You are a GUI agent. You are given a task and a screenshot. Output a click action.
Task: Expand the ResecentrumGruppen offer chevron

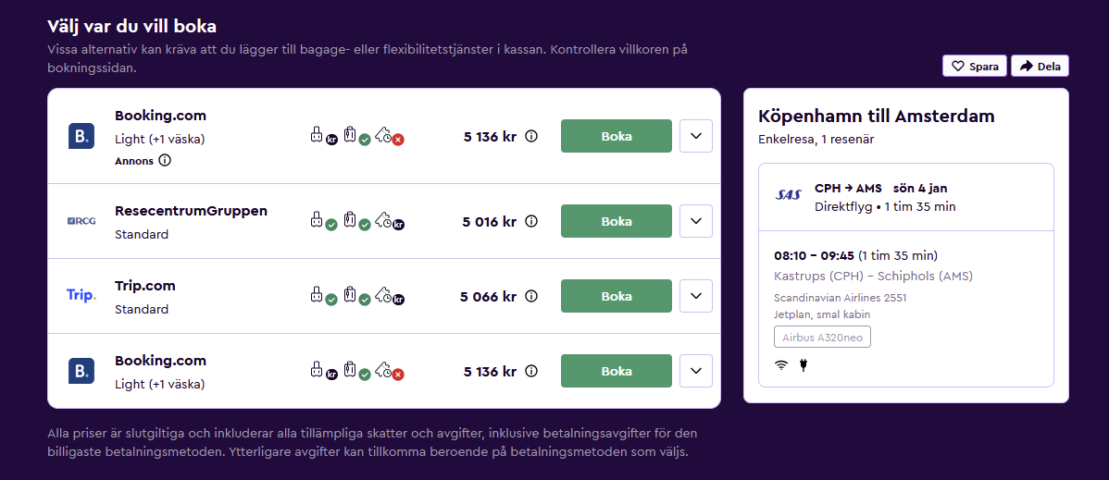[696, 221]
